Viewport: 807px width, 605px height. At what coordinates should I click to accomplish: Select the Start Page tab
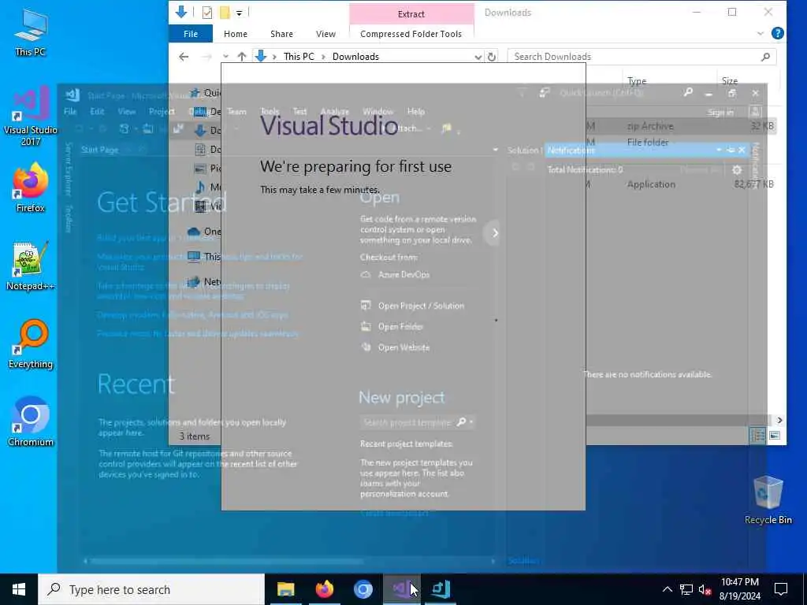pos(100,150)
